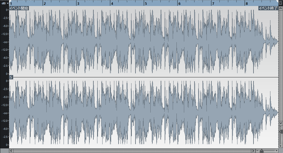This screenshot has height=153, width=283.
Task: Zoom in vertically with the plus icon
Action: pos(281,146)
